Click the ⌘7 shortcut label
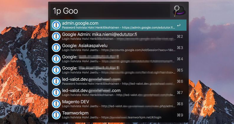 coord(180,93)
